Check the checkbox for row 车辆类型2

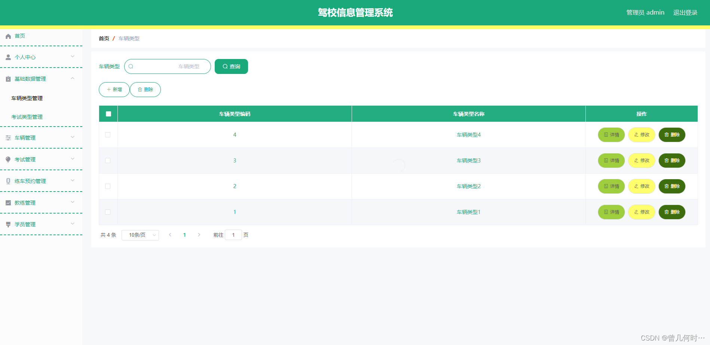click(x=108, y=186)
